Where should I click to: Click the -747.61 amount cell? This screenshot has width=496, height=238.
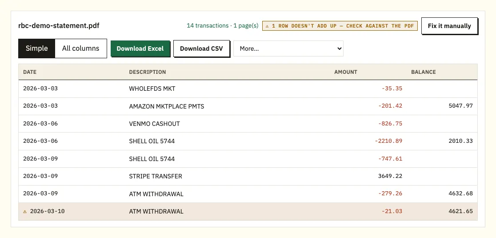pos(390,159)
